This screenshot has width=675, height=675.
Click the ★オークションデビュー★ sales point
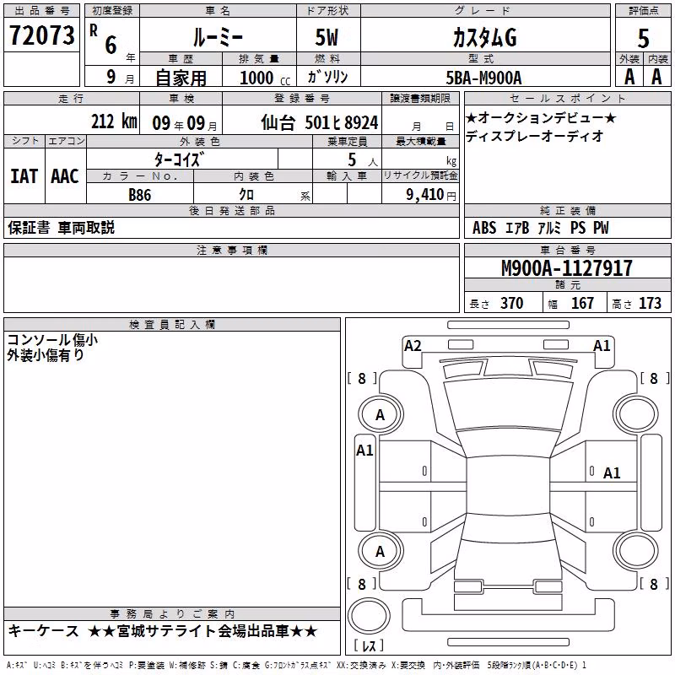pyautogui.click(x=541, y=117)
